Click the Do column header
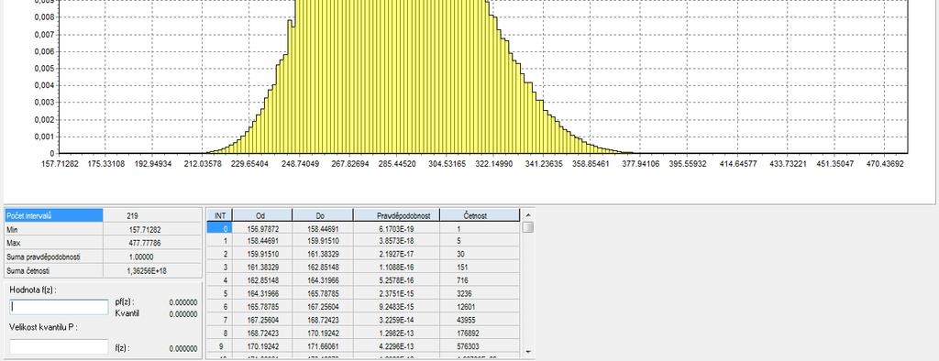 point(323,215)
